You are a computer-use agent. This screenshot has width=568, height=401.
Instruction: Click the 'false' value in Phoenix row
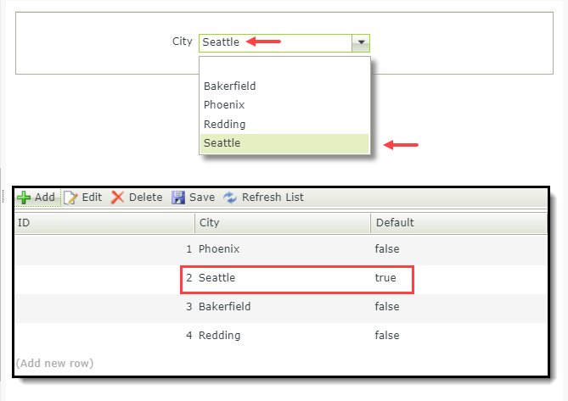tap(387, 249)
